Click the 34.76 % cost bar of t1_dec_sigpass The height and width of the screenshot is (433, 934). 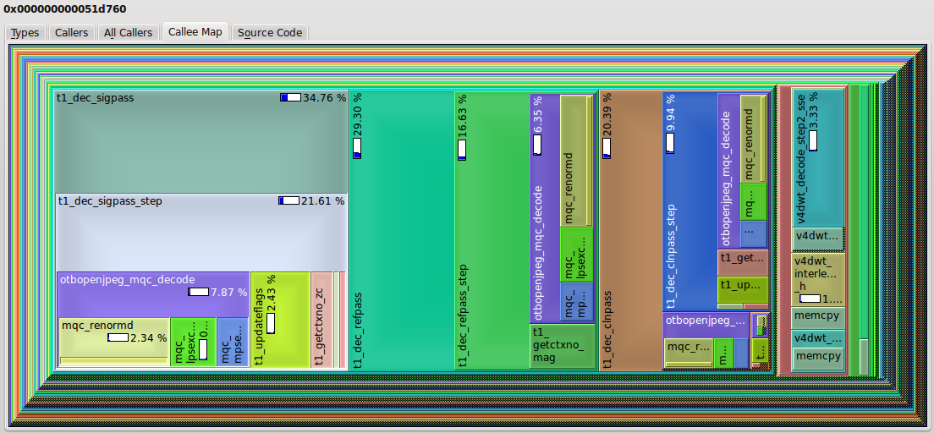tap(290, 98)
